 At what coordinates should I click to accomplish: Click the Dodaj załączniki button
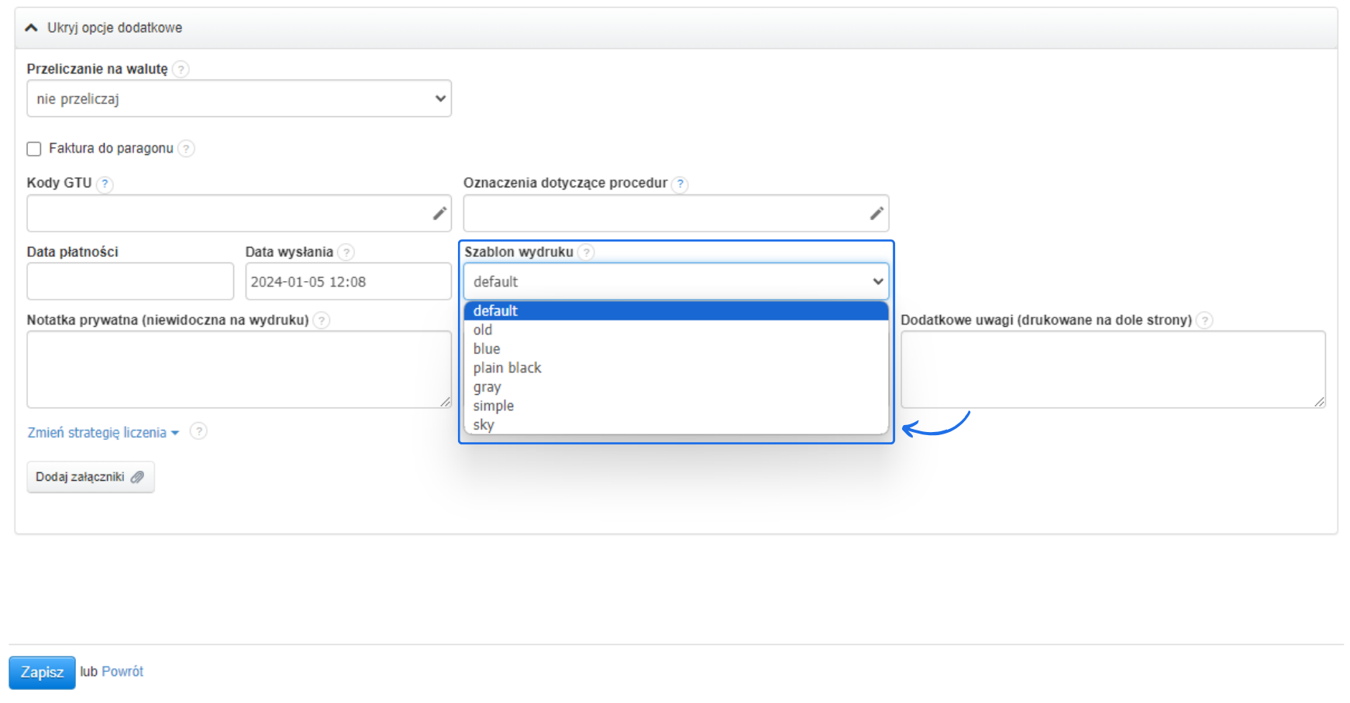90,477
